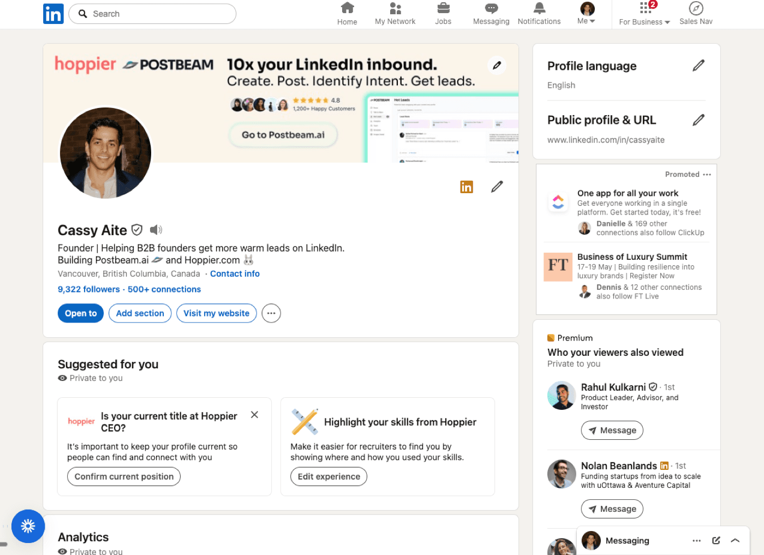Click Edit experience button
Image resolution: width=764 pixels, height=555 pixels.
coord(329,476)
